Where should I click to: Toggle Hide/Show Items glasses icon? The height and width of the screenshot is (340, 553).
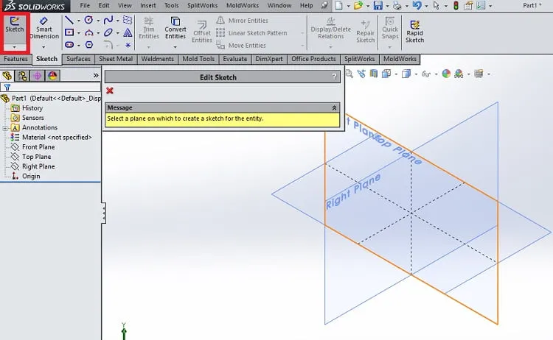pos(426,74)
